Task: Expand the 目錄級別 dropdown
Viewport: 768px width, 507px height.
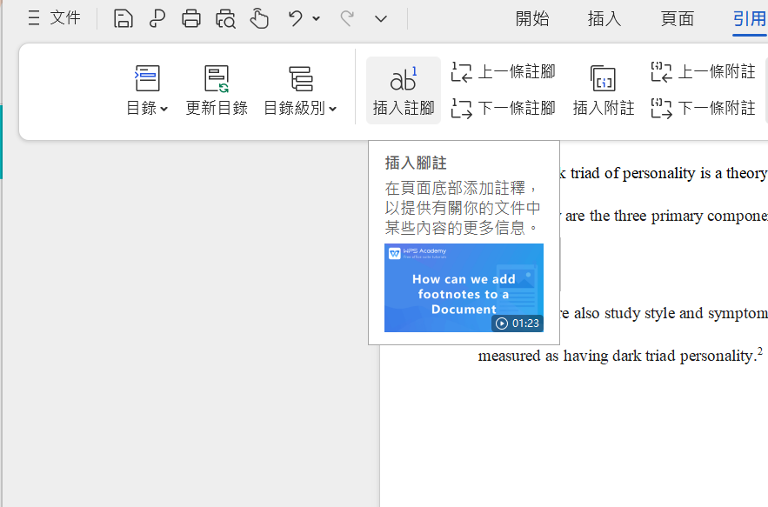Action: [300, 108]
